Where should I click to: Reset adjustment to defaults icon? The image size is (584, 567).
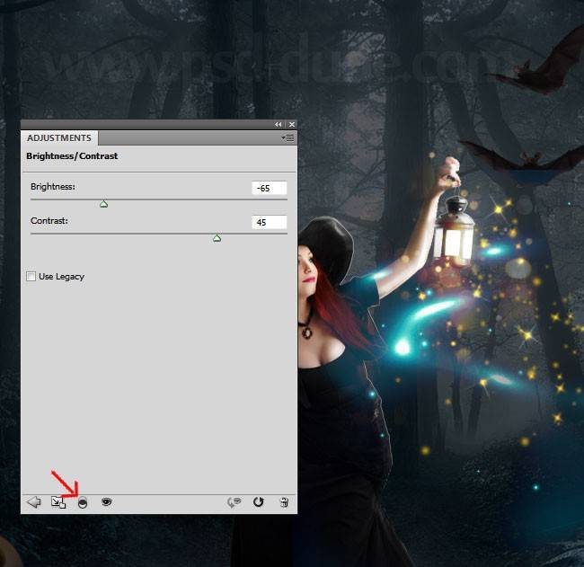point(259,502)
